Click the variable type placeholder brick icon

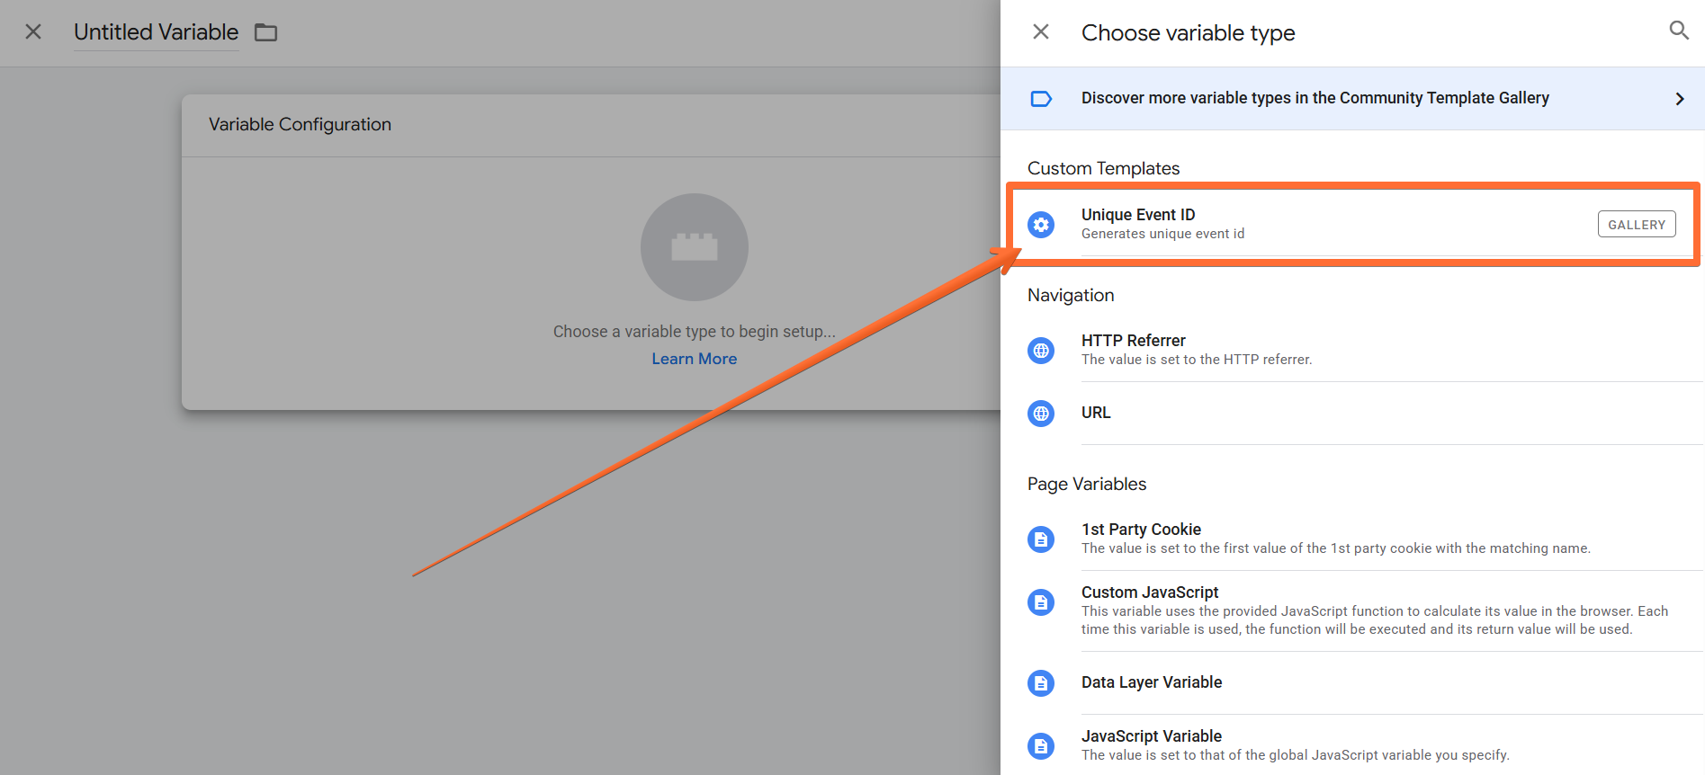click(695, 247)
